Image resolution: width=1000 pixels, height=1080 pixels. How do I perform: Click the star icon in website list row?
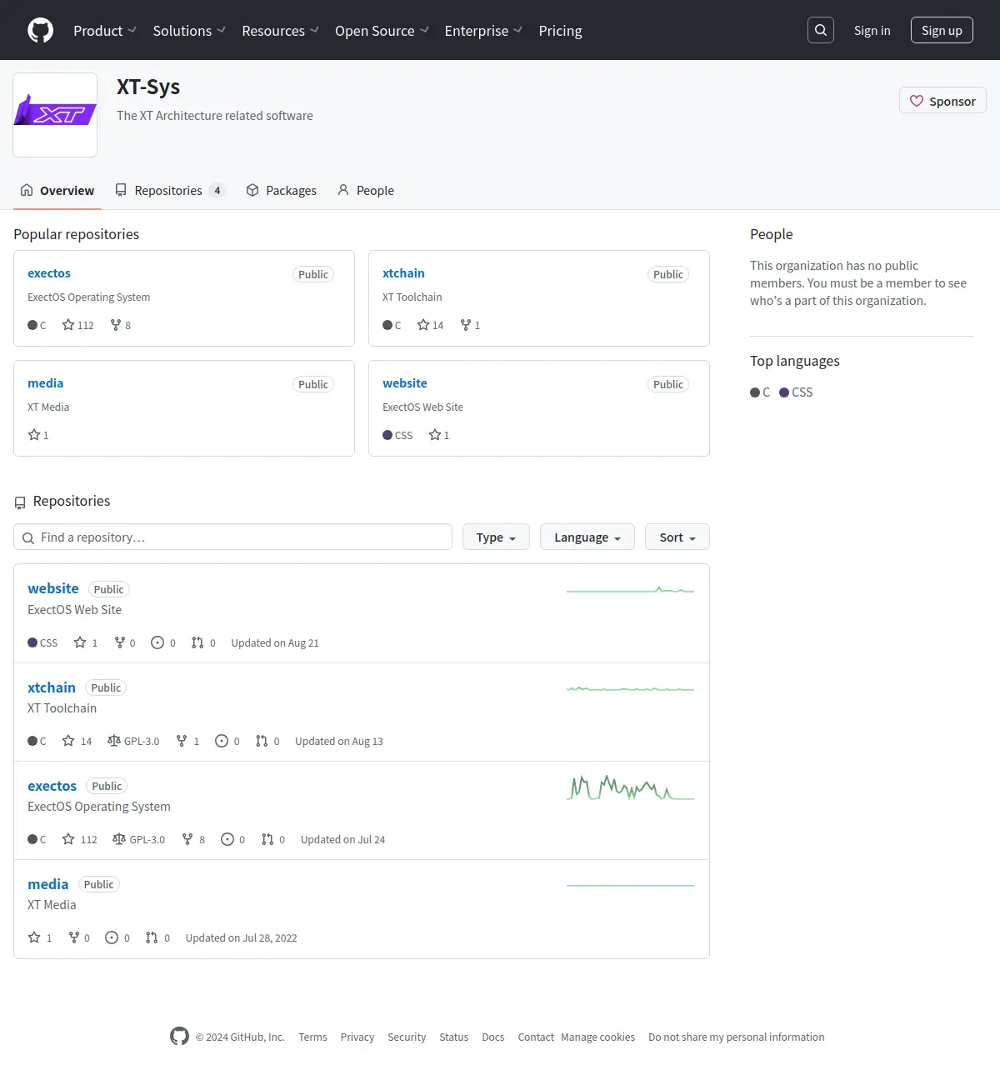[80, 642]
